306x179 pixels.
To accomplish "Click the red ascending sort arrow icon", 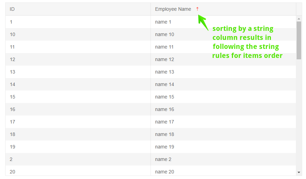I will 197,9.
